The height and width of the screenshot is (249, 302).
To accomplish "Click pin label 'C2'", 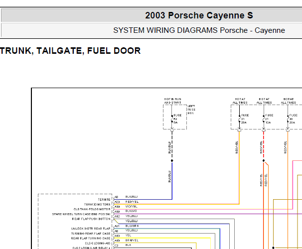I will coord(116,246).
